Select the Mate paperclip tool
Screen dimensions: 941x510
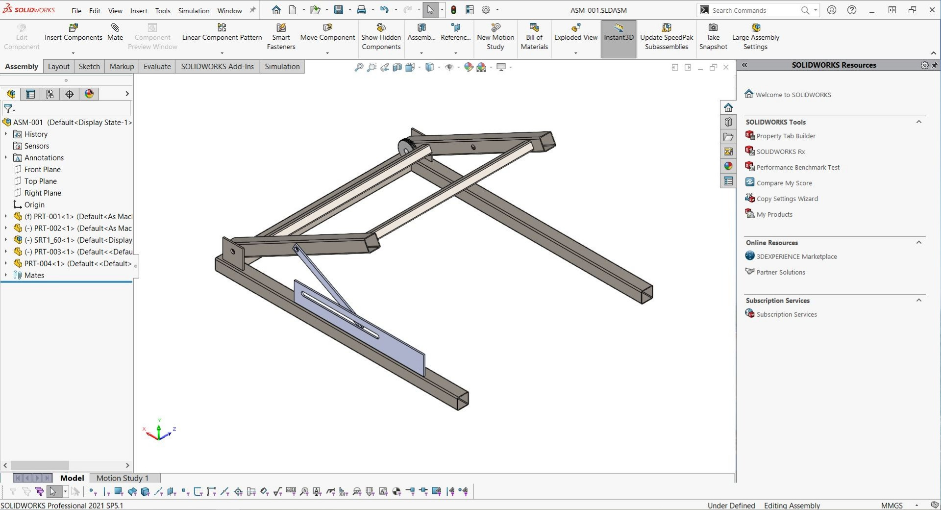[x=115, y=28]
